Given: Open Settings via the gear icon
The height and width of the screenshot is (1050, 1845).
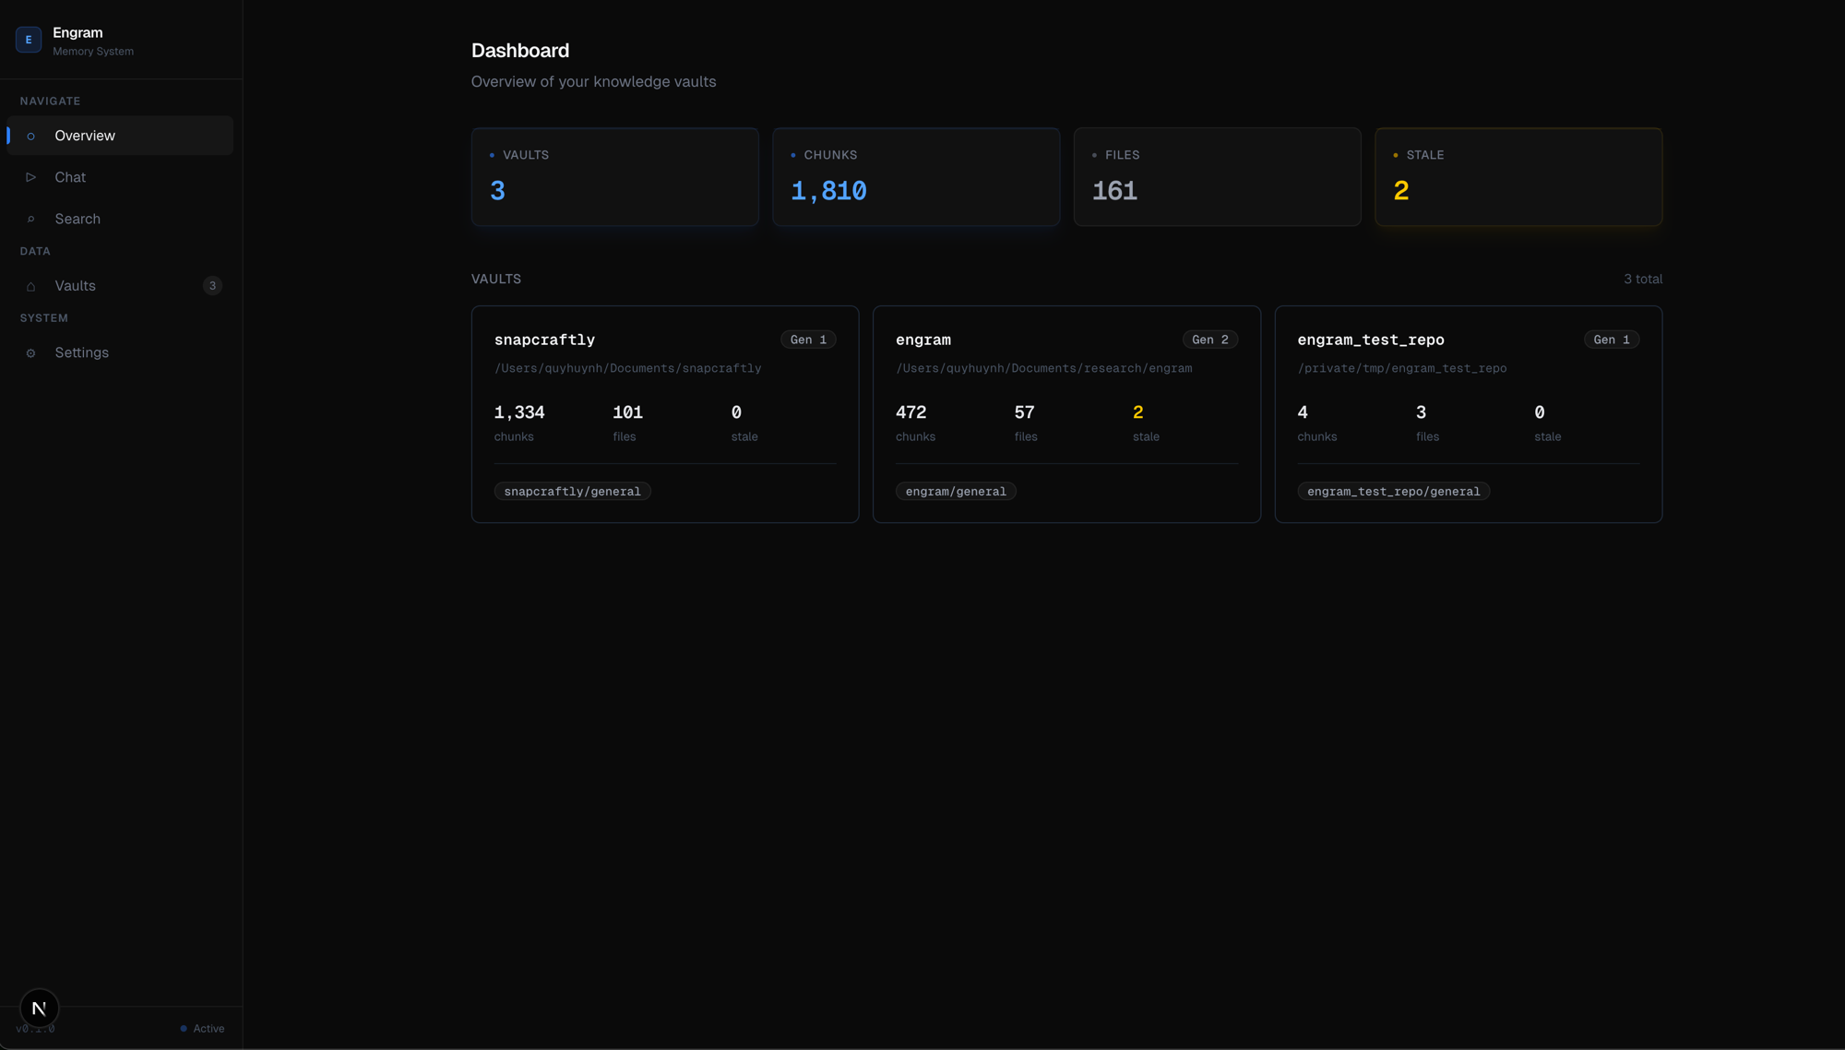Looking at the screenshot, I should tap(31, 352).
